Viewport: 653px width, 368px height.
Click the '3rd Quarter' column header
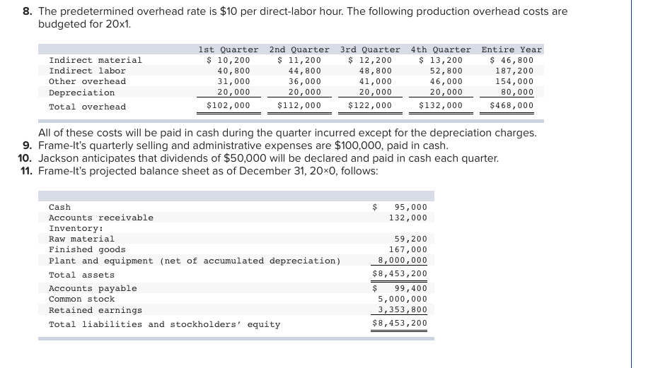click(370, 49)
